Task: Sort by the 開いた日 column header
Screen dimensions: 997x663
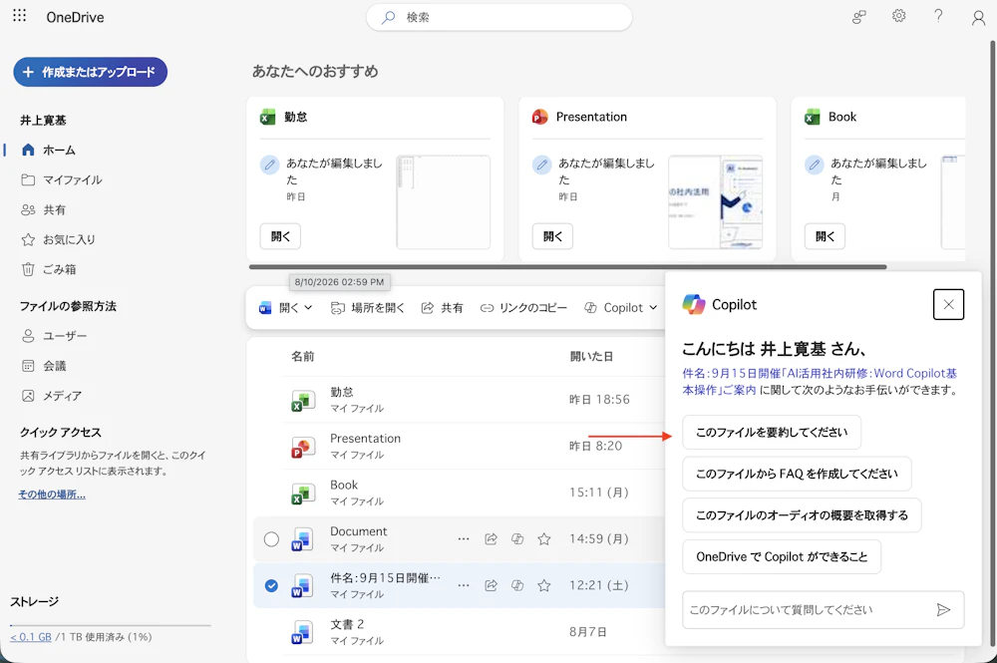Action: pyautogui.click(x=591, y=357)
